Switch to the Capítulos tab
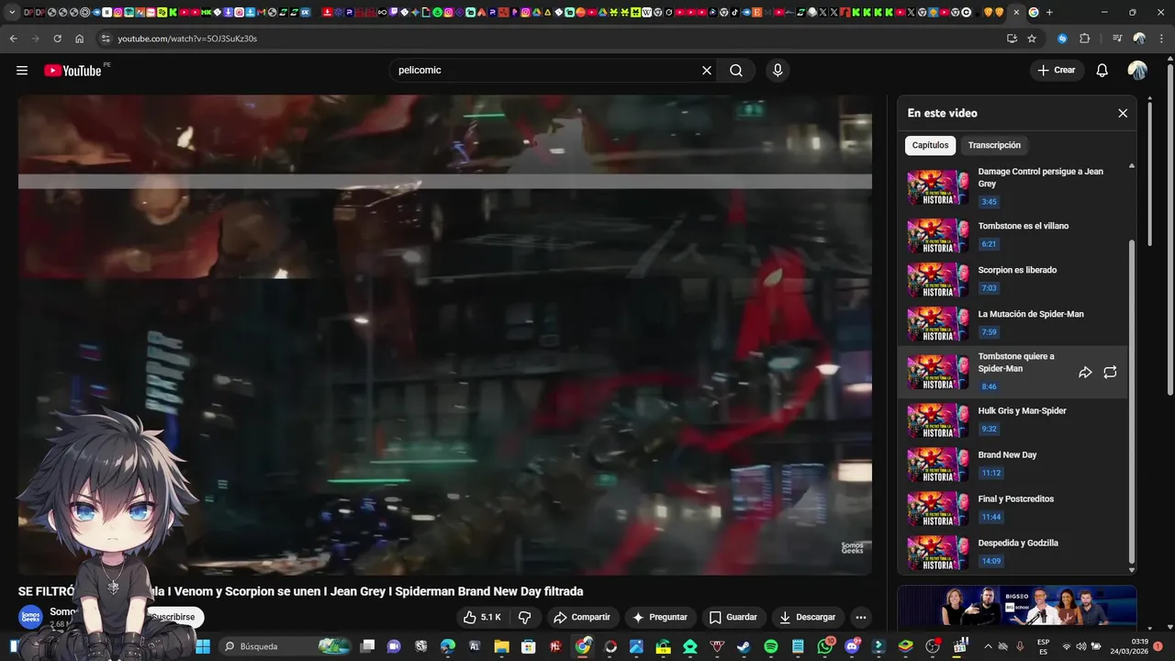The image size is (1175, 661). click(x=930, y=145)
